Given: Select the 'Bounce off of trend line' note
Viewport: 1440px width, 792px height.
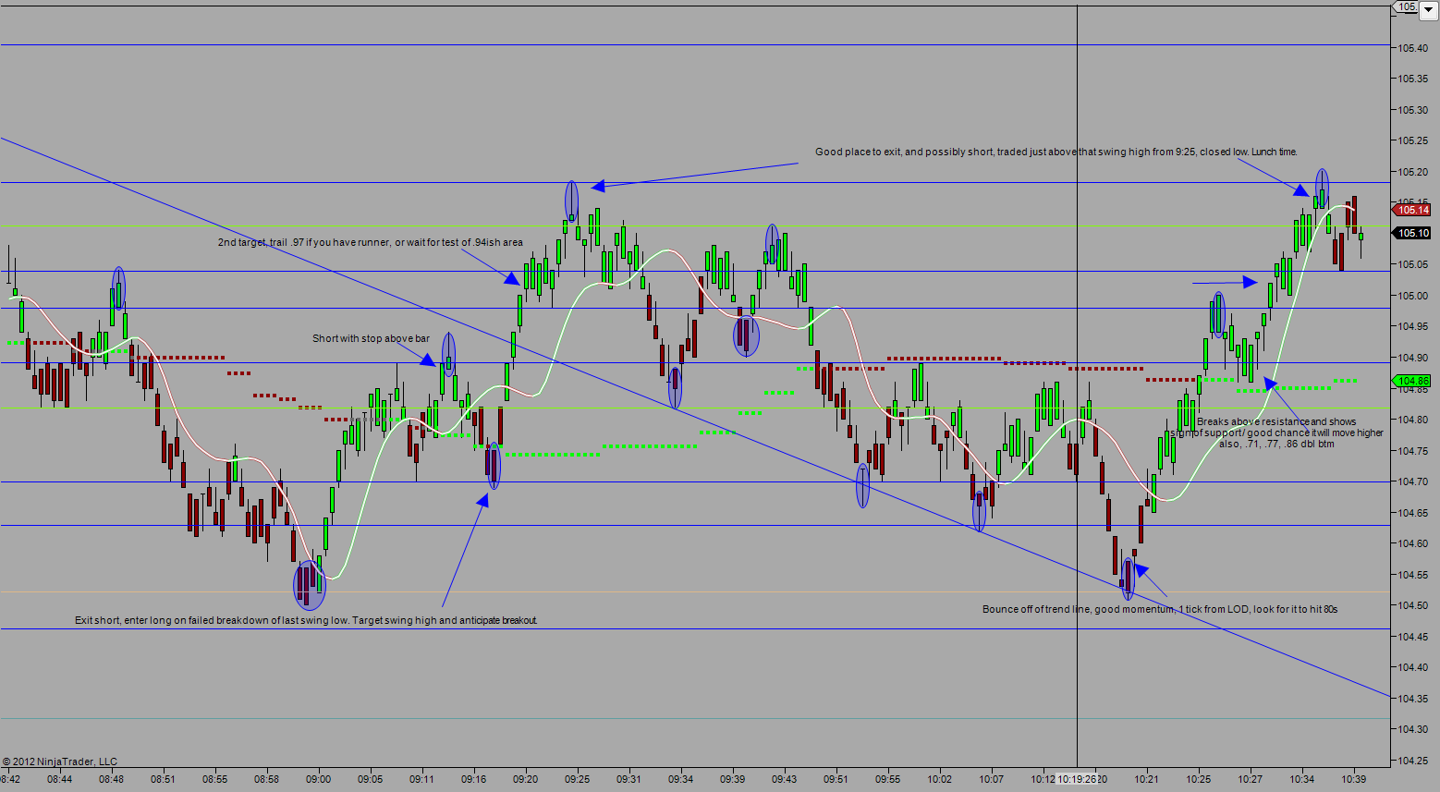Looking at the screenshot, I should [1160, 609].
